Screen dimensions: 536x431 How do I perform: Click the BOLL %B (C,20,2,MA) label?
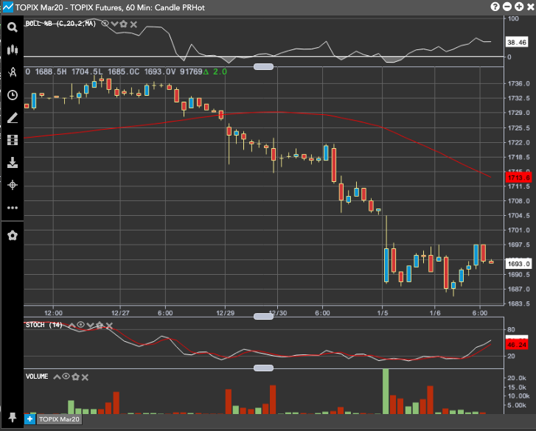click(x=61, y=24)
